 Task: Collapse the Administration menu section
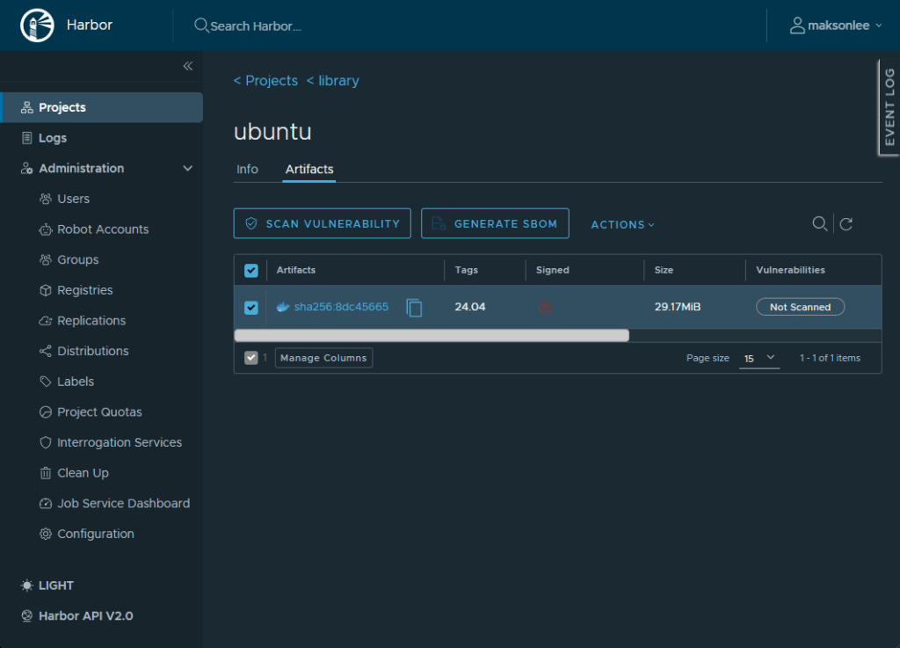pyautogui.click(x=187, y=168)
